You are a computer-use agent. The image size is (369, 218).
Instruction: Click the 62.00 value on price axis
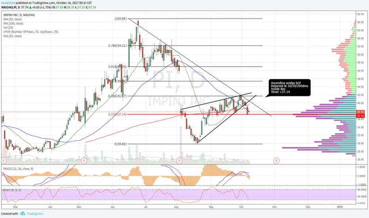[361, 14]
